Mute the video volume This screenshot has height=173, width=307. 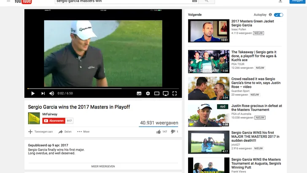click(x=52, y=93)
